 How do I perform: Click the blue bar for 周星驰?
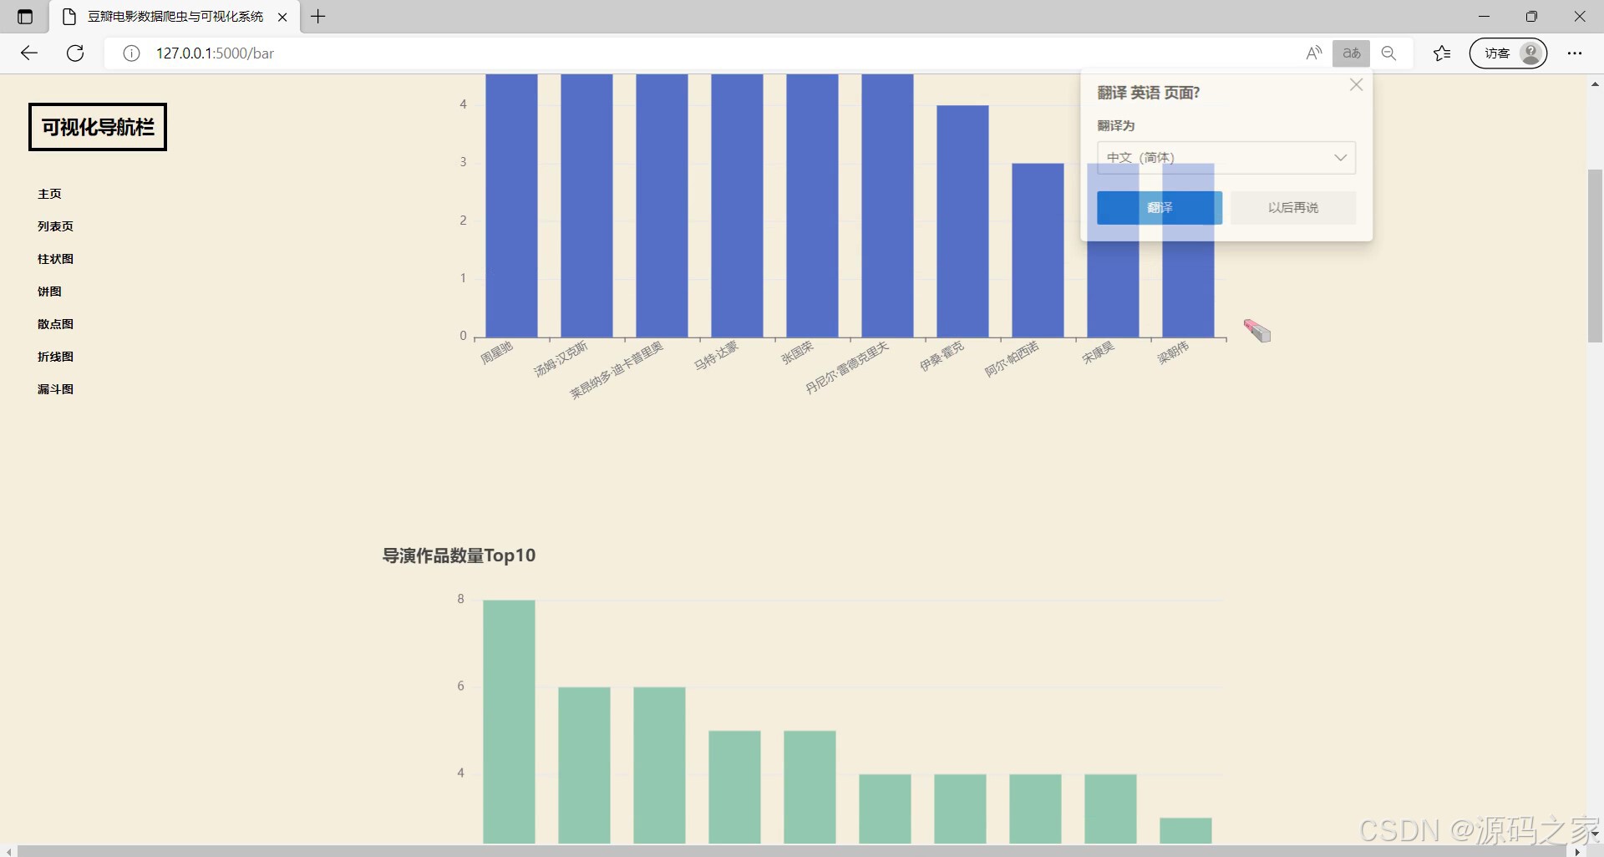[x=511, y=205]
